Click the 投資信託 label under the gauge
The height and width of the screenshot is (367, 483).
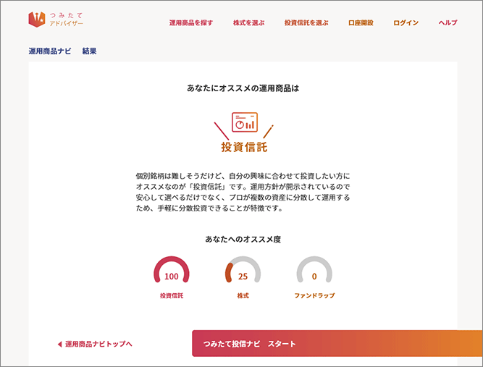[x=172, y=296]
